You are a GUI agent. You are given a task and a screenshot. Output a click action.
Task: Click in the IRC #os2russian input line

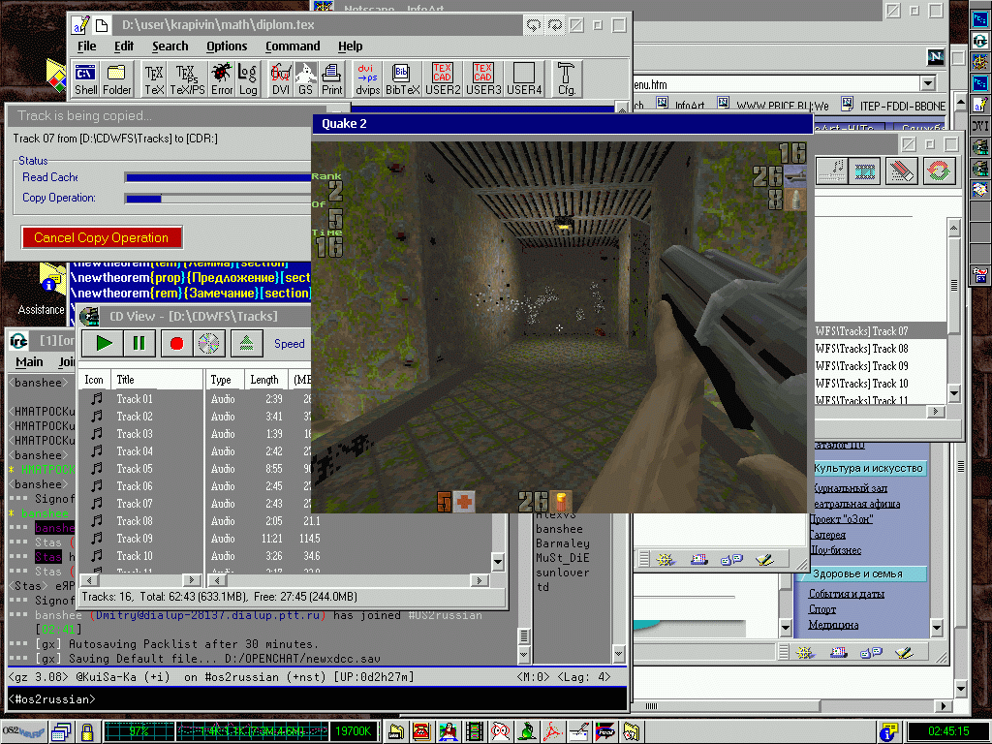pos(317,699)
